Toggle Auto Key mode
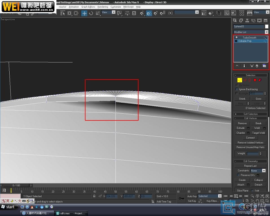Viewport: 270px width, 216px height. 192,196
